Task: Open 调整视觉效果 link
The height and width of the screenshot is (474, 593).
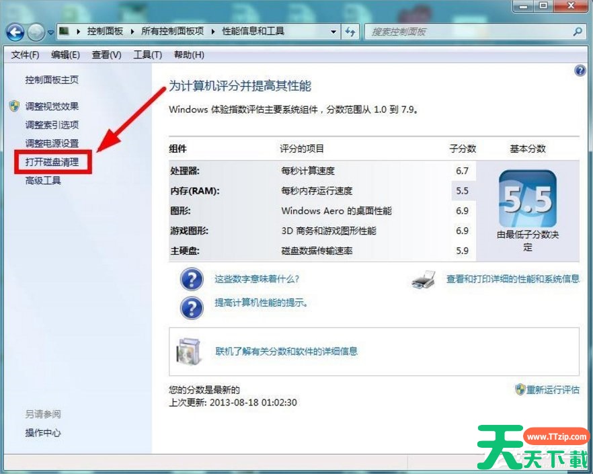Action: pos(52,106)
